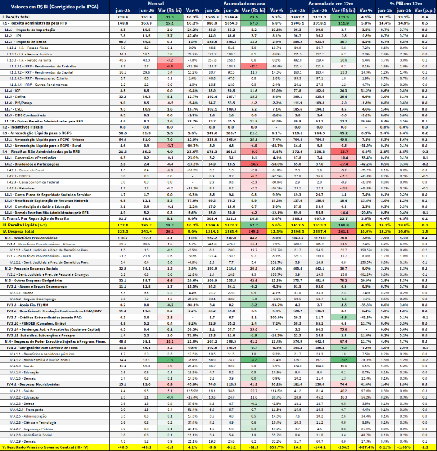Select the 'Mensal' column group header

tap(156, 4)
